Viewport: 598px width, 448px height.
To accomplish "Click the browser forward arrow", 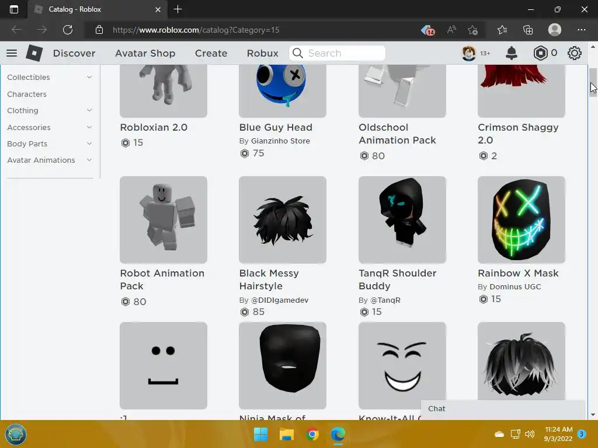I will [x=42, y=30].
